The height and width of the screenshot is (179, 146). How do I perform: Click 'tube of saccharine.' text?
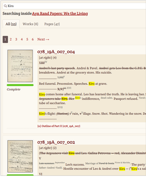coord(52,103)
